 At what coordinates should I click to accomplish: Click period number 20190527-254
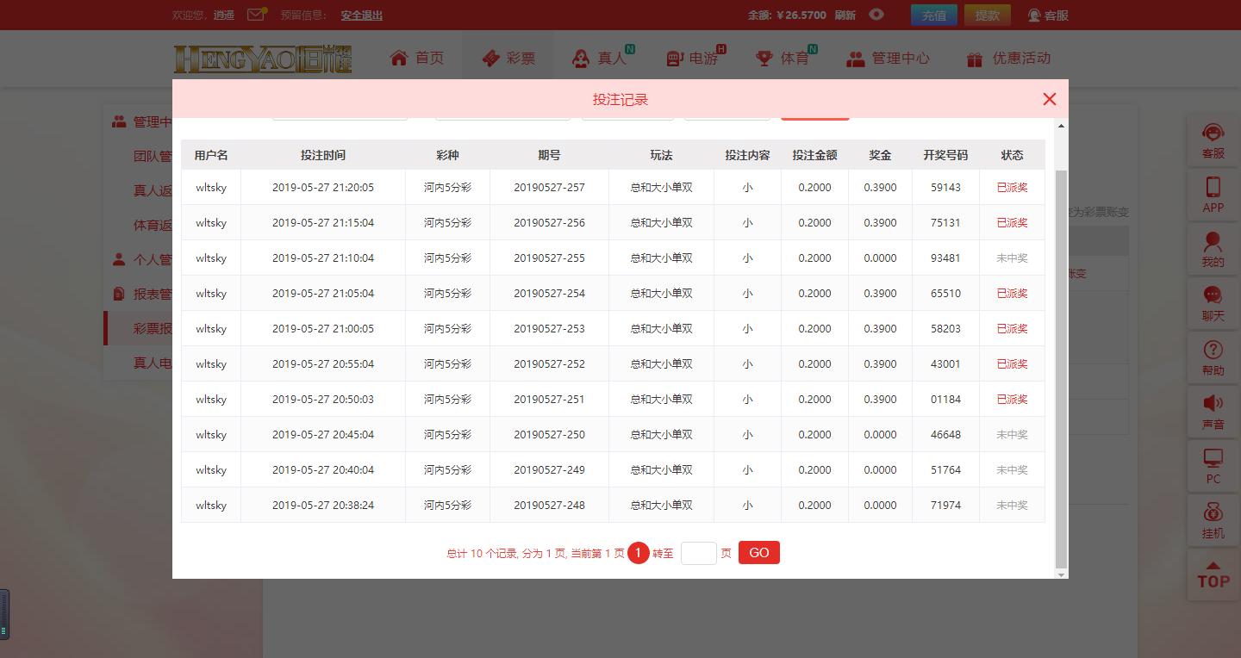(x=549, y=293)
